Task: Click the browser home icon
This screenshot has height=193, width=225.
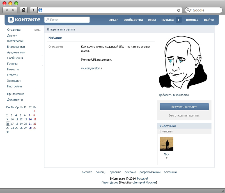Action: [x=24, y=10]
